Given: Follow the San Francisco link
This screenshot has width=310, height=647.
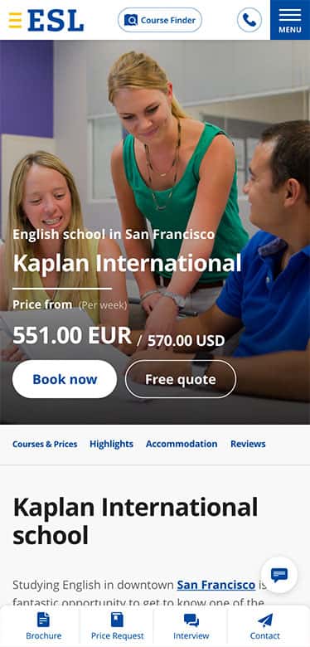Looking at the screenshot, I should click(216, 585).
